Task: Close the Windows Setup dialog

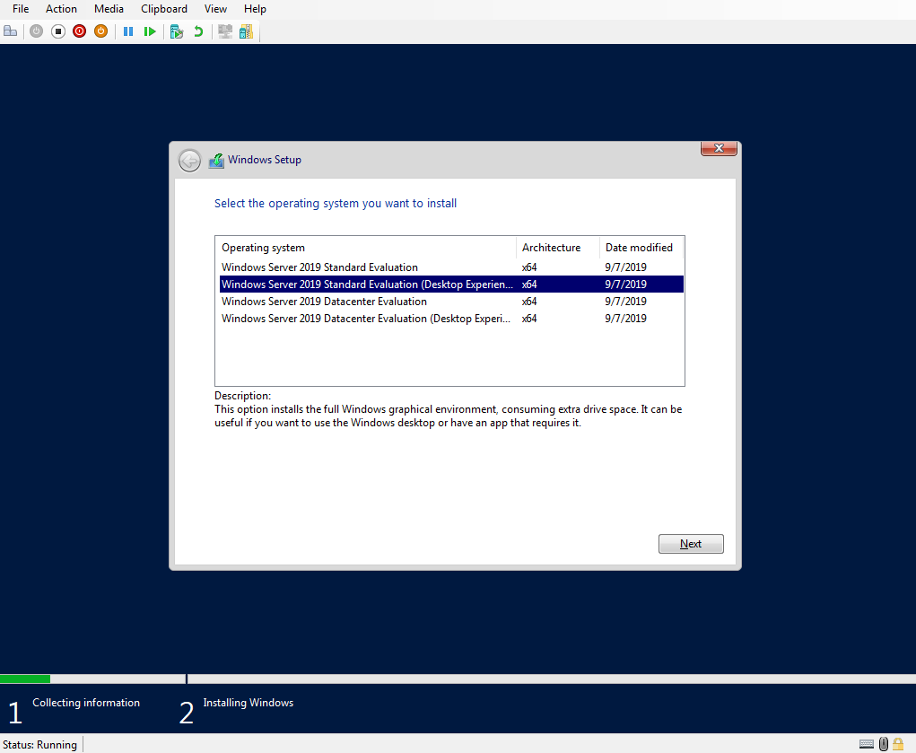Action: (x=720, y=148)
